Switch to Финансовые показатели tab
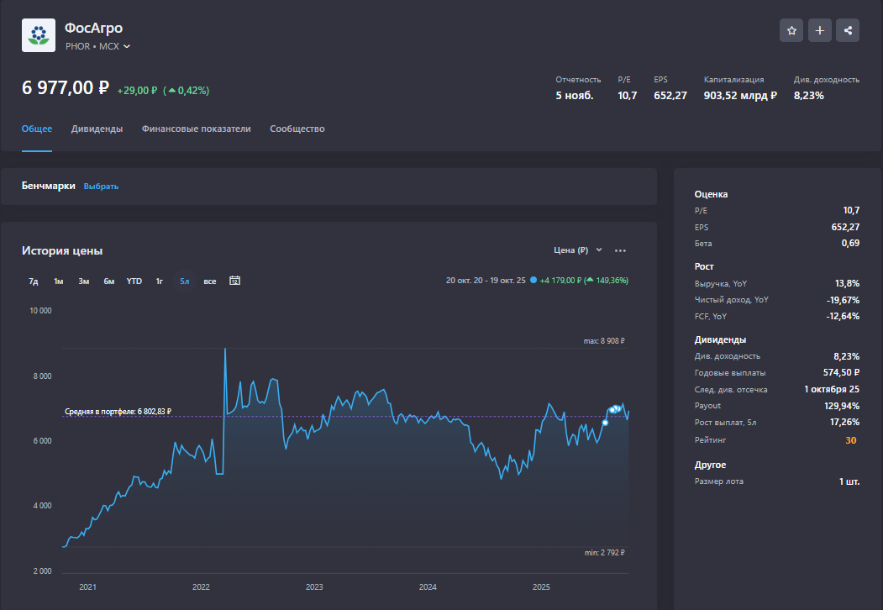 (x=196, y=129)
